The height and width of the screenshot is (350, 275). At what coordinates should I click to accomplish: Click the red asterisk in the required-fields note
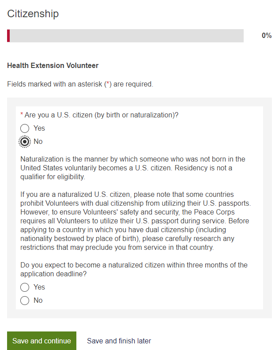coord(107,83)
